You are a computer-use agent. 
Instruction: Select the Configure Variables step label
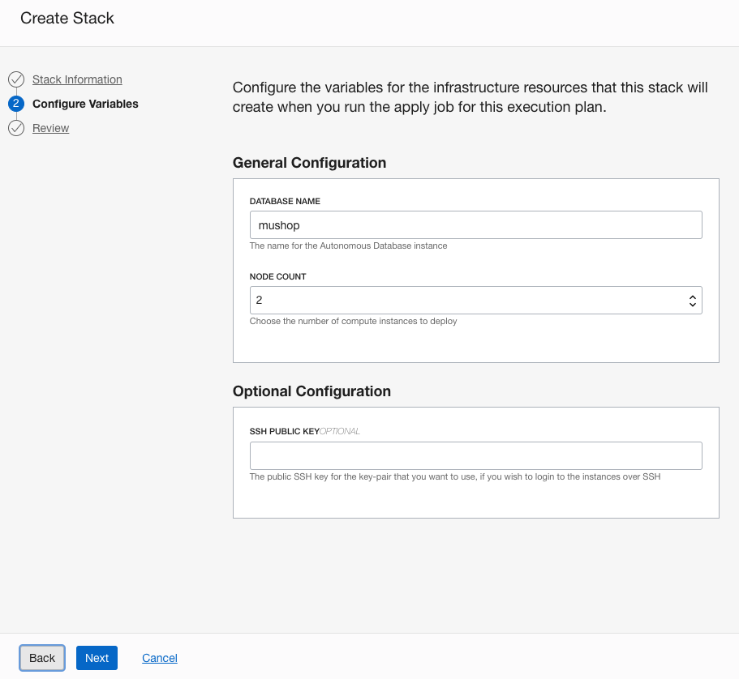click(85, 104)
